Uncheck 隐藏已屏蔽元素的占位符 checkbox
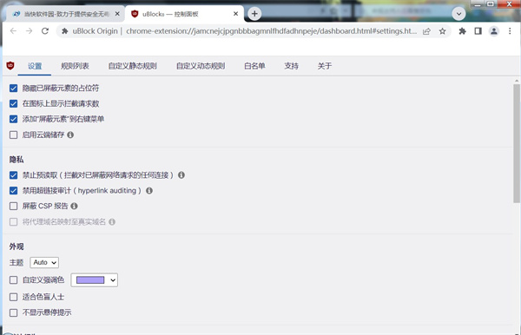521x335 pixels. (13, 88)
